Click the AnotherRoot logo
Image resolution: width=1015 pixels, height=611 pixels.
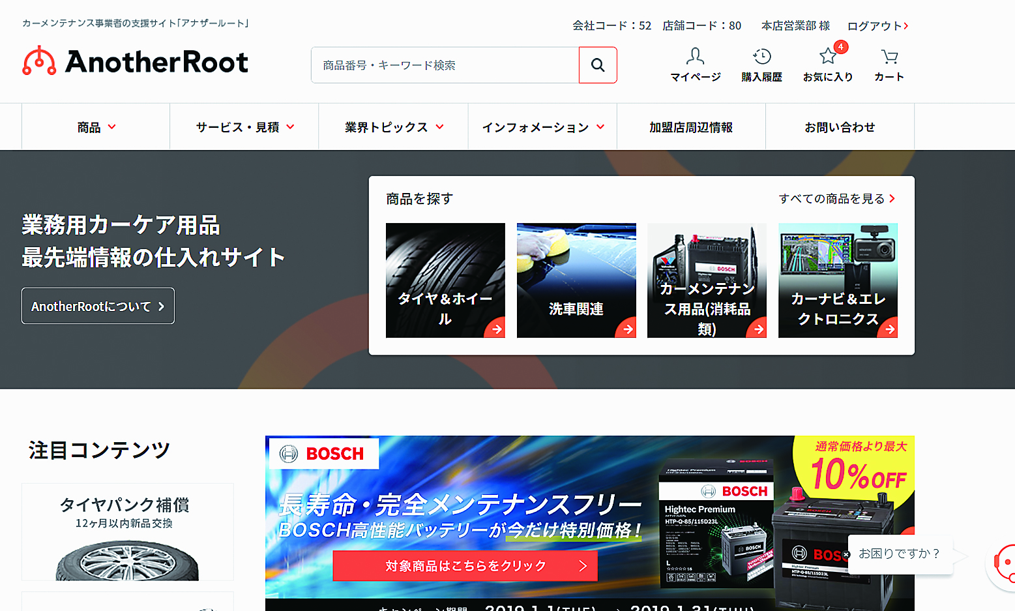[x=136, y=61]
